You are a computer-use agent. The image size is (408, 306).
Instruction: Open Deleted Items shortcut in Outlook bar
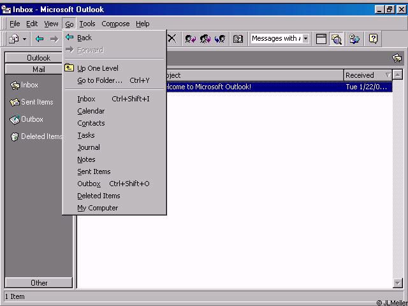(36, 136)
